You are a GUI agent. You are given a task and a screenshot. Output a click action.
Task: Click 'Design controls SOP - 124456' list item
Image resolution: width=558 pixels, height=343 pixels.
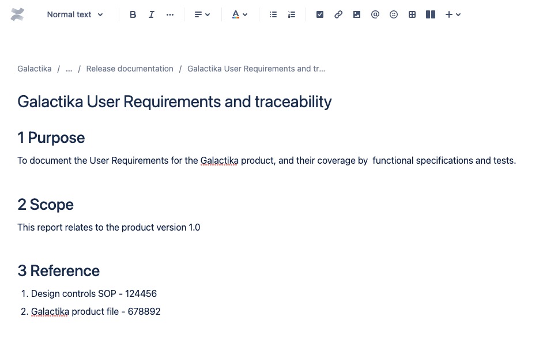(x=94, y=293)
